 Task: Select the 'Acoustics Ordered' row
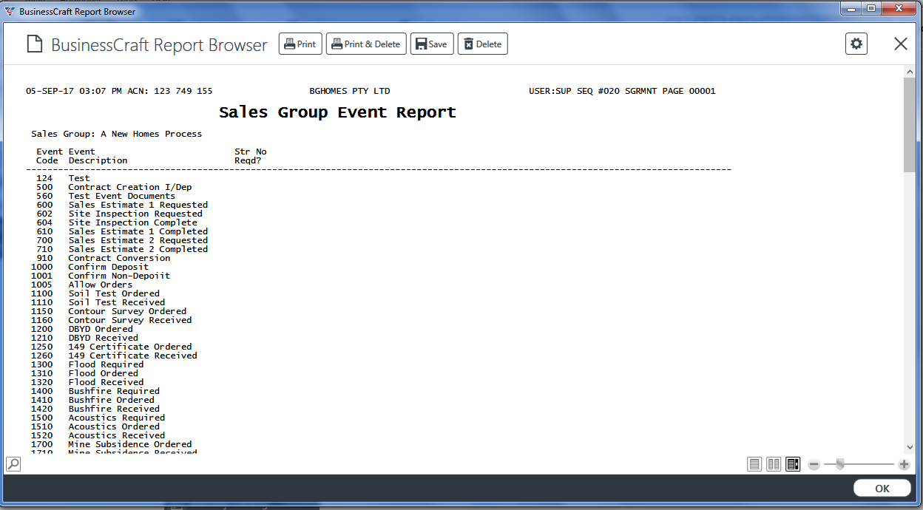click(x=114, y=426)
